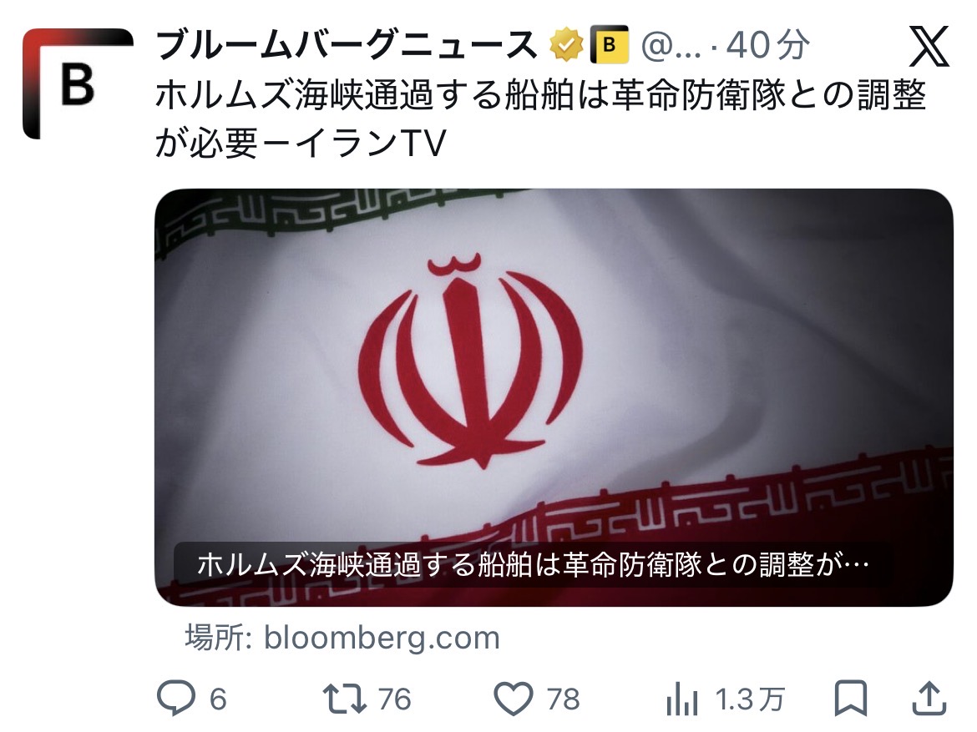
Task: Tap the like count 78
Action: coord(564,699)
